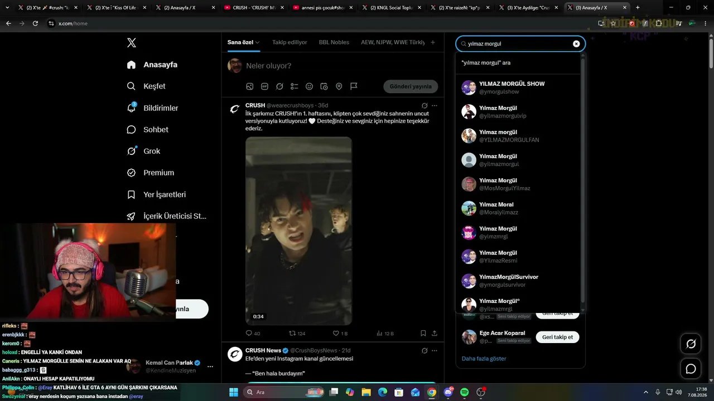The image size is (714, 401).
Task: Switch to AEW, NJPW, WWE Türkiye tab
Action: coord(393,42)
